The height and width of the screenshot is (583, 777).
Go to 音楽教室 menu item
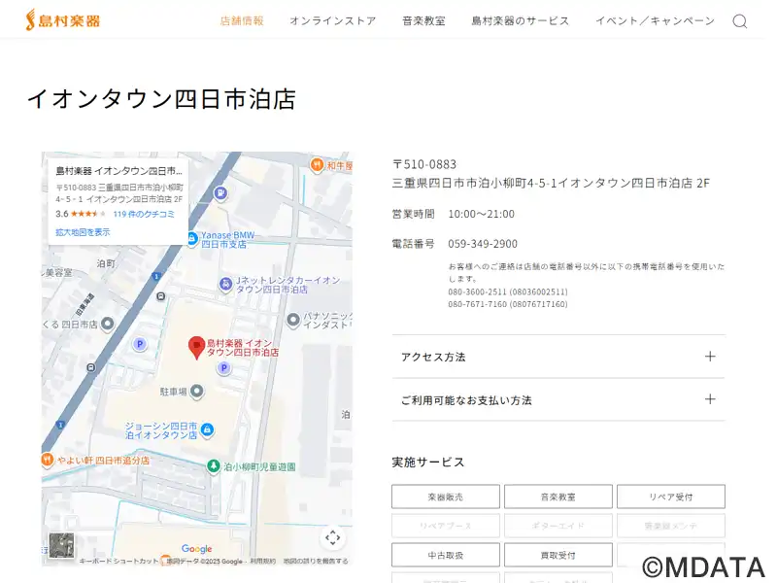tap(423, 20)
